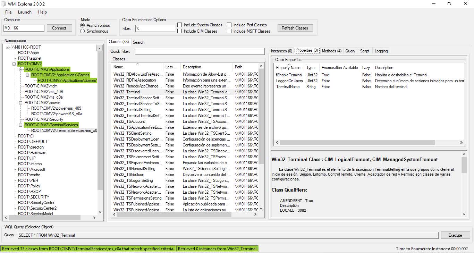Click the Quick Filter text box
The height and width of the screenshot is (253, 474).
pos(200,51)
